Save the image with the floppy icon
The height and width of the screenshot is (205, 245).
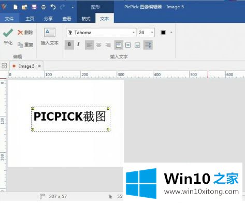34,7
